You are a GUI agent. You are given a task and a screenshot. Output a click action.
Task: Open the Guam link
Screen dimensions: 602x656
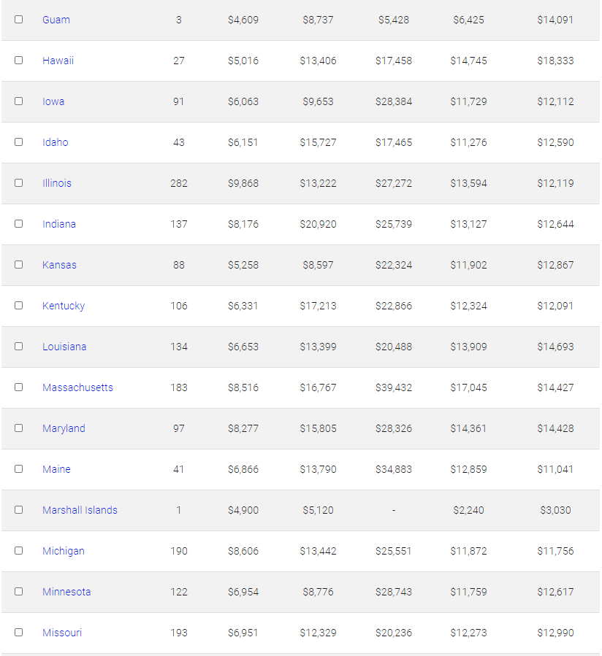[56, 20]
